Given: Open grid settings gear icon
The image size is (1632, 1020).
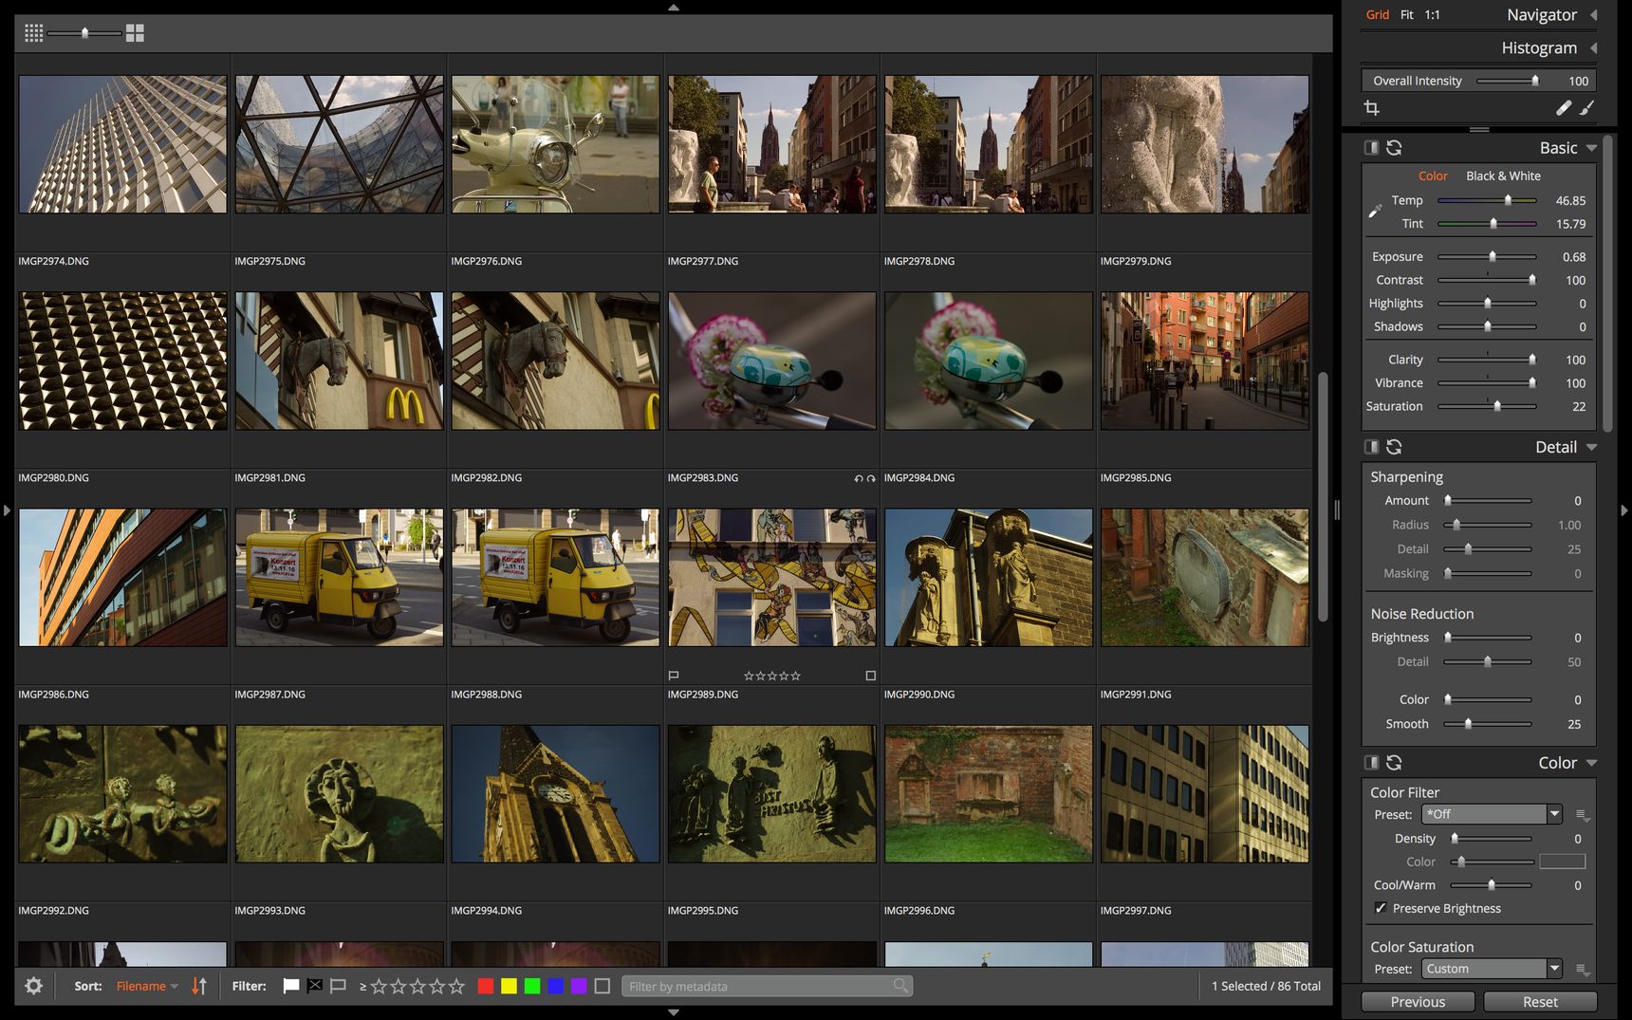Looking at the screenshot, I should [33, 986].
